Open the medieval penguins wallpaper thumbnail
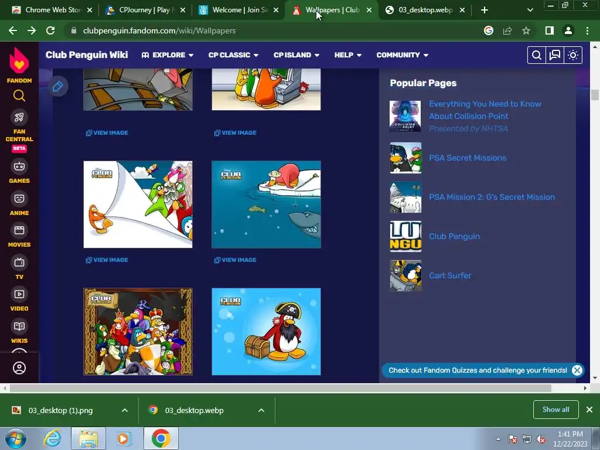The width and height of the screenshot is (600, 450). (x=138, y=332)
